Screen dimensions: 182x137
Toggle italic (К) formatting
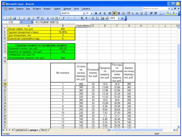click(x=100, y=13)
